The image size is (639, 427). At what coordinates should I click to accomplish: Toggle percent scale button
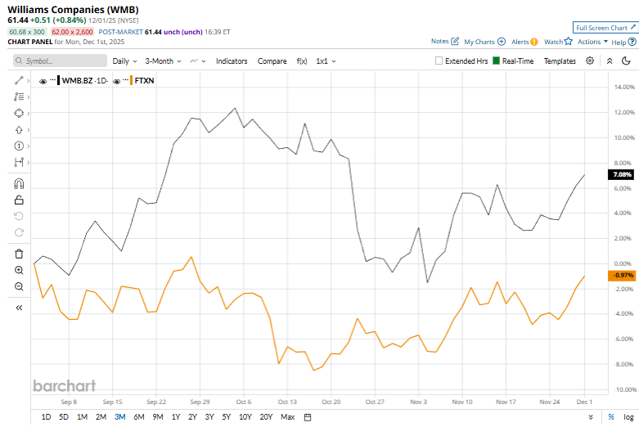(x=611, y=417)
